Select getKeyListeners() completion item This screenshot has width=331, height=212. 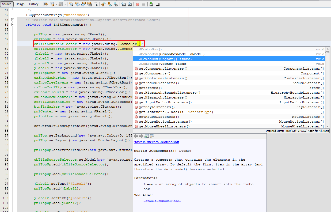[229, 107]
